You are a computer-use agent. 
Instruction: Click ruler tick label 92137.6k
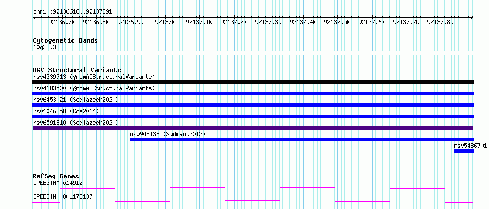[x=371, y=22]
